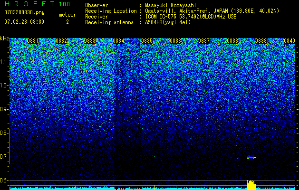Image resolution: width=299 pixels, height=190 pixels.
Task: Click the filename 0702280830.png
Action: 24,12
